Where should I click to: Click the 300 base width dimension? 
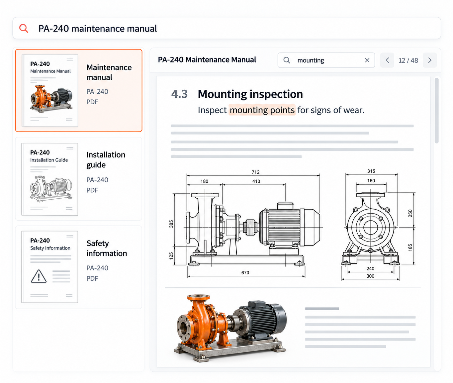pos(370,276)
